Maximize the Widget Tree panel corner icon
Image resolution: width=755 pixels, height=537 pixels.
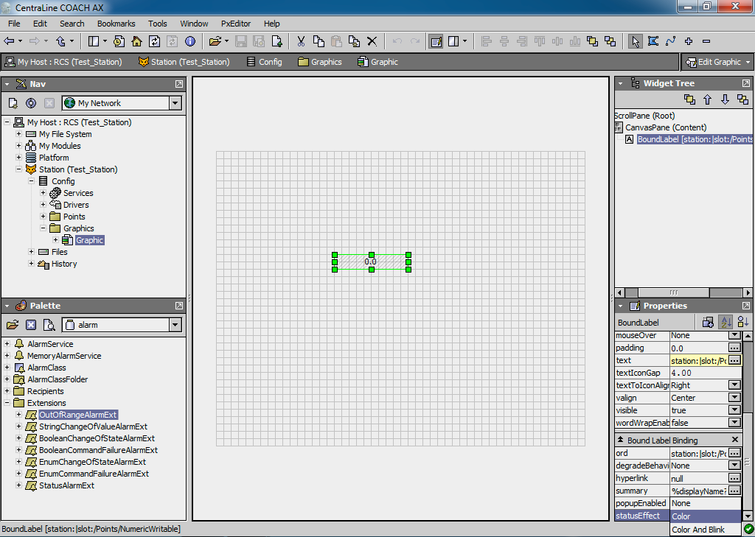tap(746, 83)
